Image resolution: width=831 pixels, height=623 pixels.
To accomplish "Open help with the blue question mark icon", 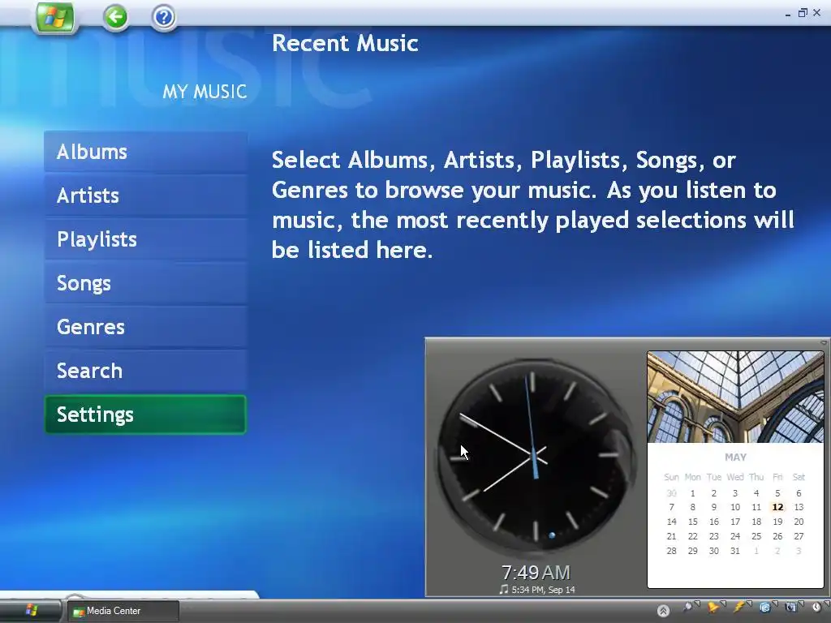I will [x=164, y=18].
